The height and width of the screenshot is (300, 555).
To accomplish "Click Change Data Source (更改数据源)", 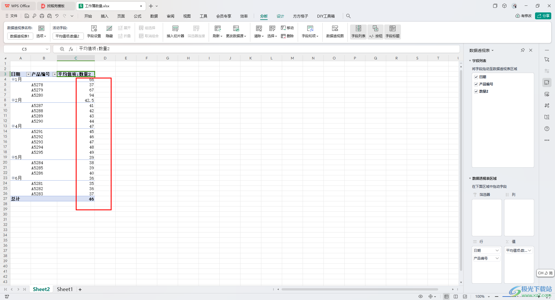I will (x=236, y=32).
